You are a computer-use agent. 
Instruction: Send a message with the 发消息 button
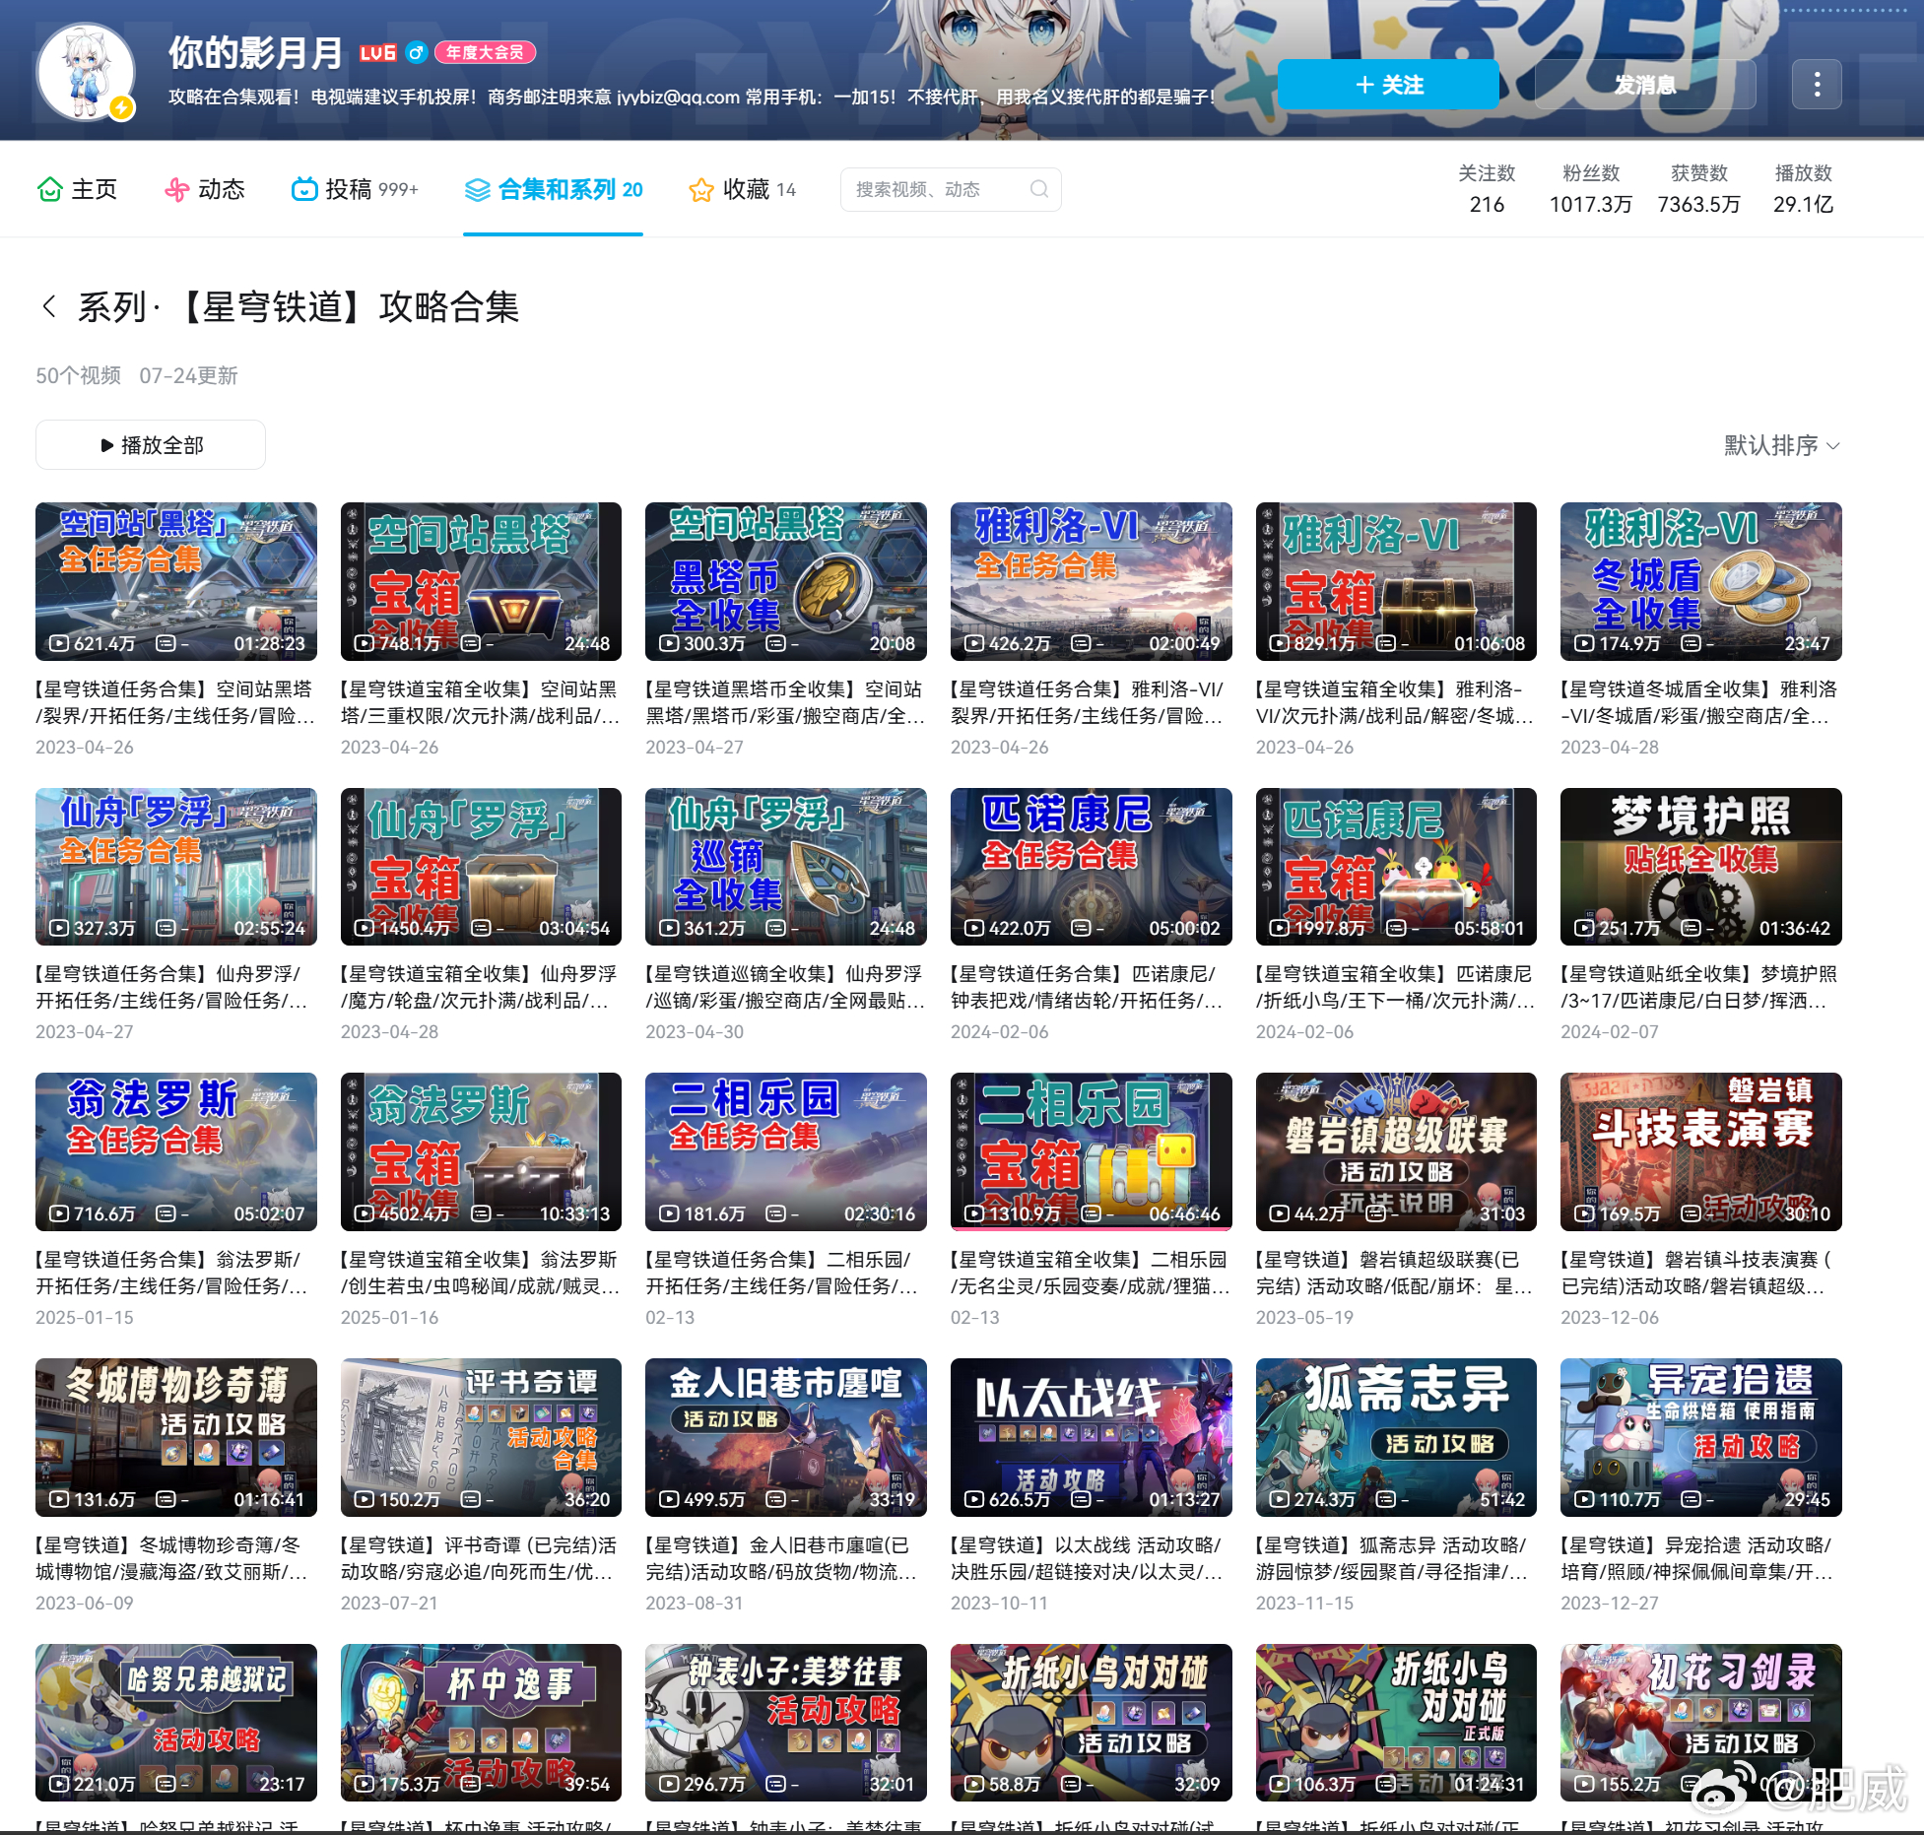(1644, 85)
